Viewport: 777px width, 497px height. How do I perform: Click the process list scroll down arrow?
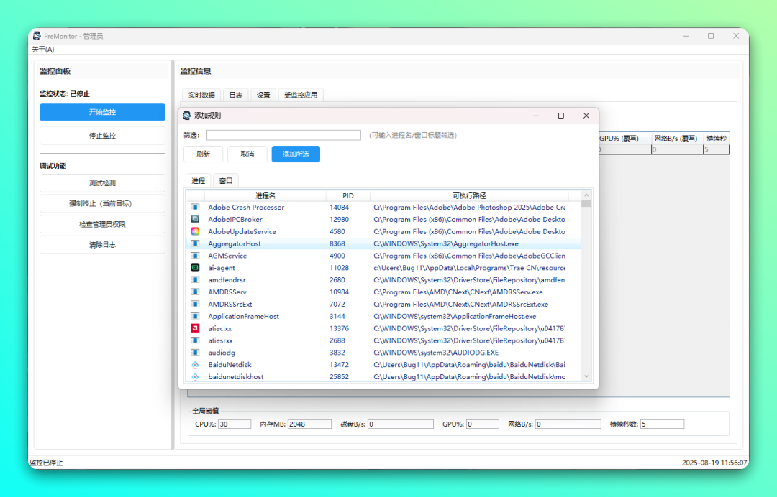[x=586, y=376]
